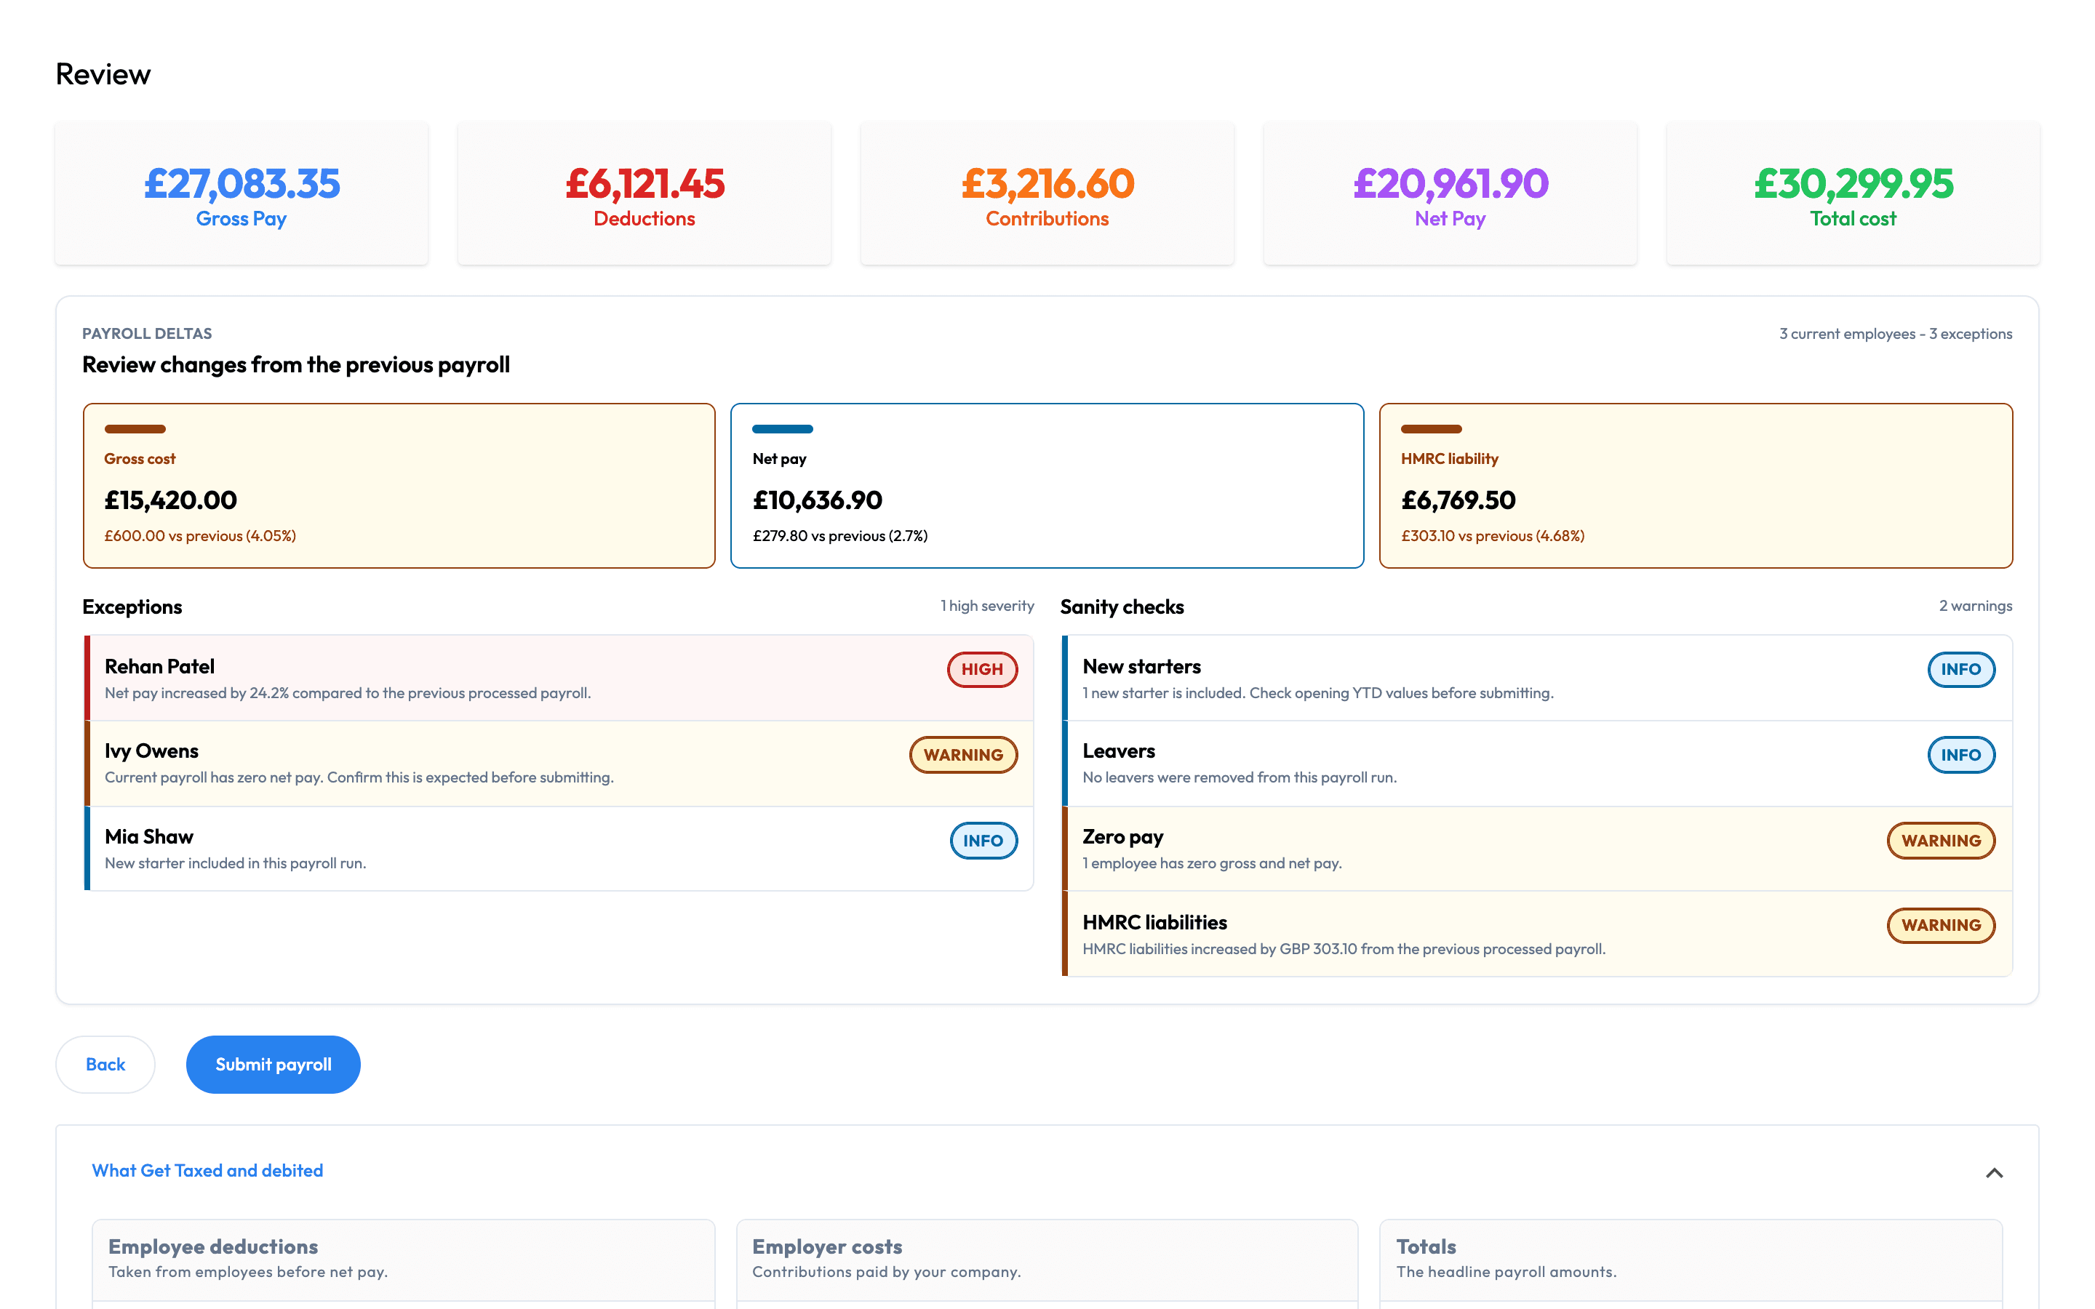Screen dimensions: 2095x1309
Task: Go back with the Back button
Action: (x=105, y=1064)
